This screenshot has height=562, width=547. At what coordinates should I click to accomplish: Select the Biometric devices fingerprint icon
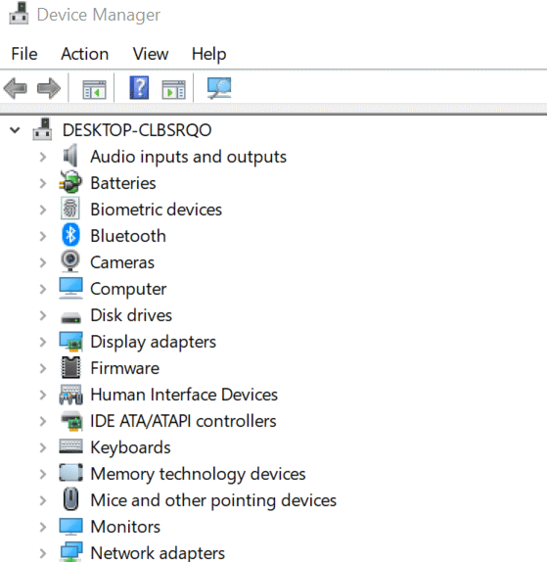click(x=70, y=209)
